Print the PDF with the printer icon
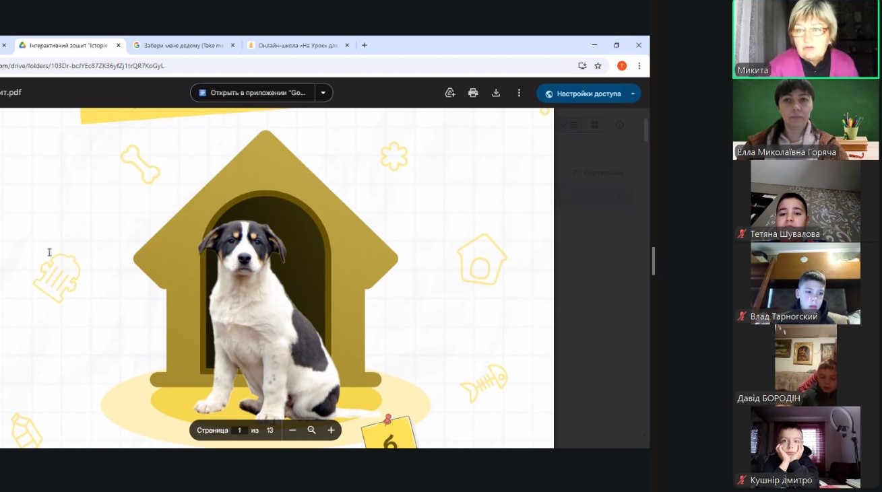This screenshot has width=882, height=492. tap(473, 93)
